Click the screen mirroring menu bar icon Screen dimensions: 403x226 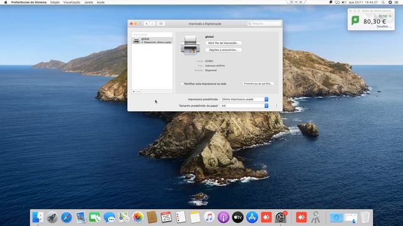pos(338,3)
